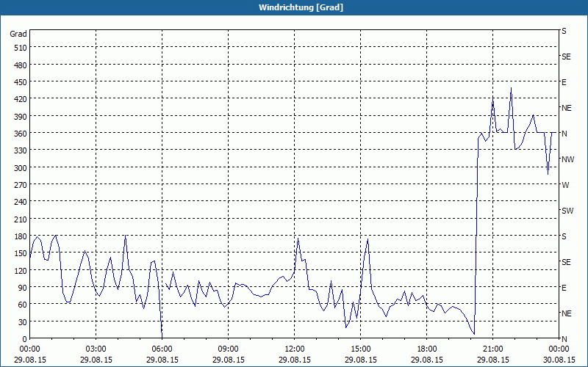Image resolution: width=588 pixels, height=367 pixels.
Task: Select the 300 degree axis label
Action: pyautogui.click(x=21, y=168)
